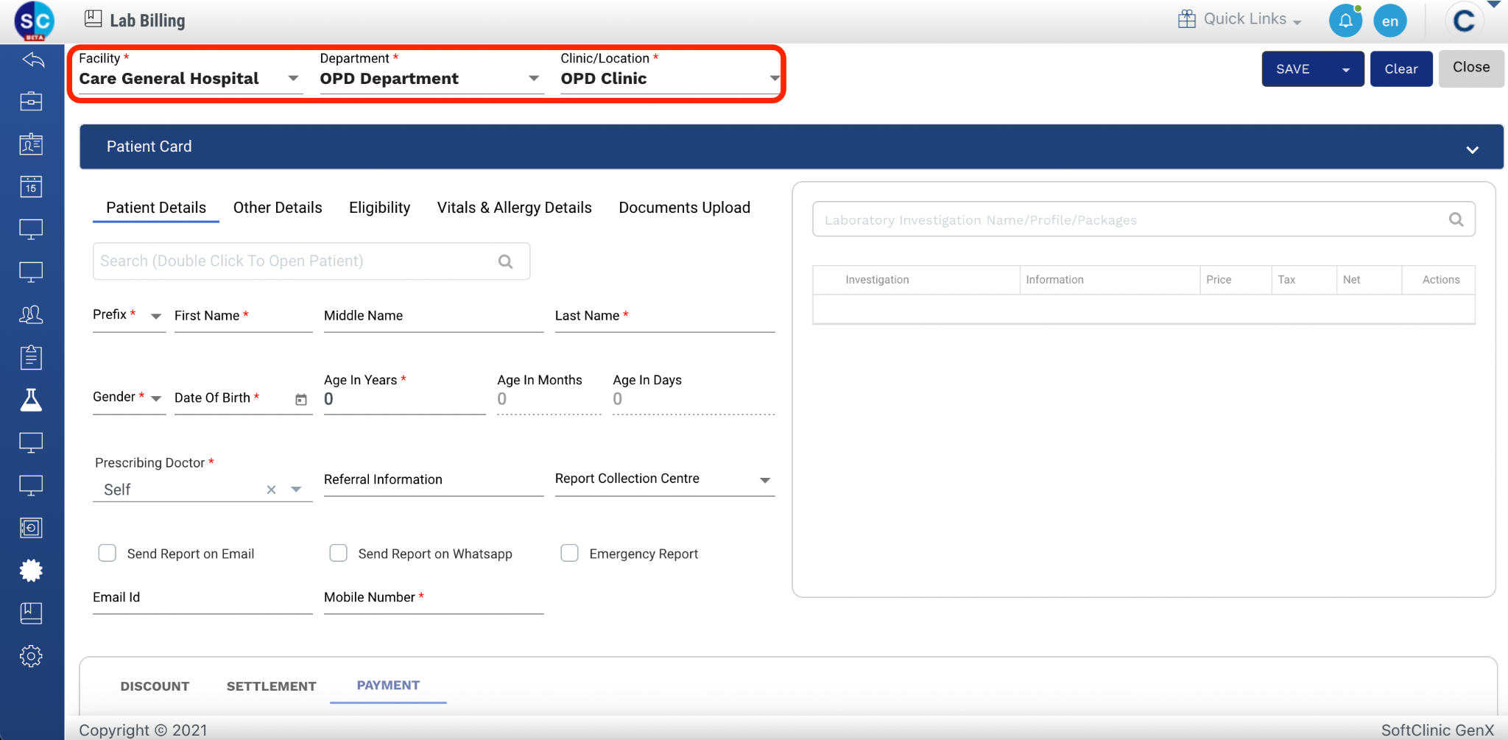Open the laboratory flask icon in sidebar
This screenshot has height=740, width=1508.
click(x=31, y=400)
